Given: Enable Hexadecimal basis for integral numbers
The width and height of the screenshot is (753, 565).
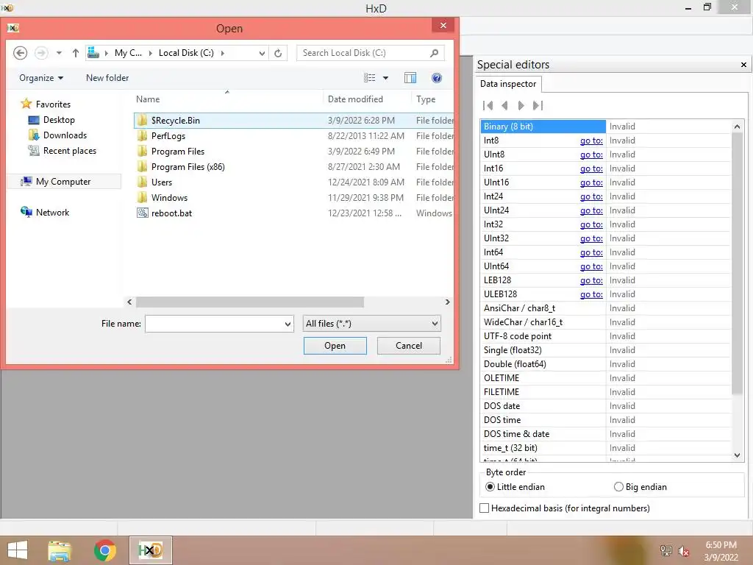Looking at the screenshot, I should tap(565, 508).
